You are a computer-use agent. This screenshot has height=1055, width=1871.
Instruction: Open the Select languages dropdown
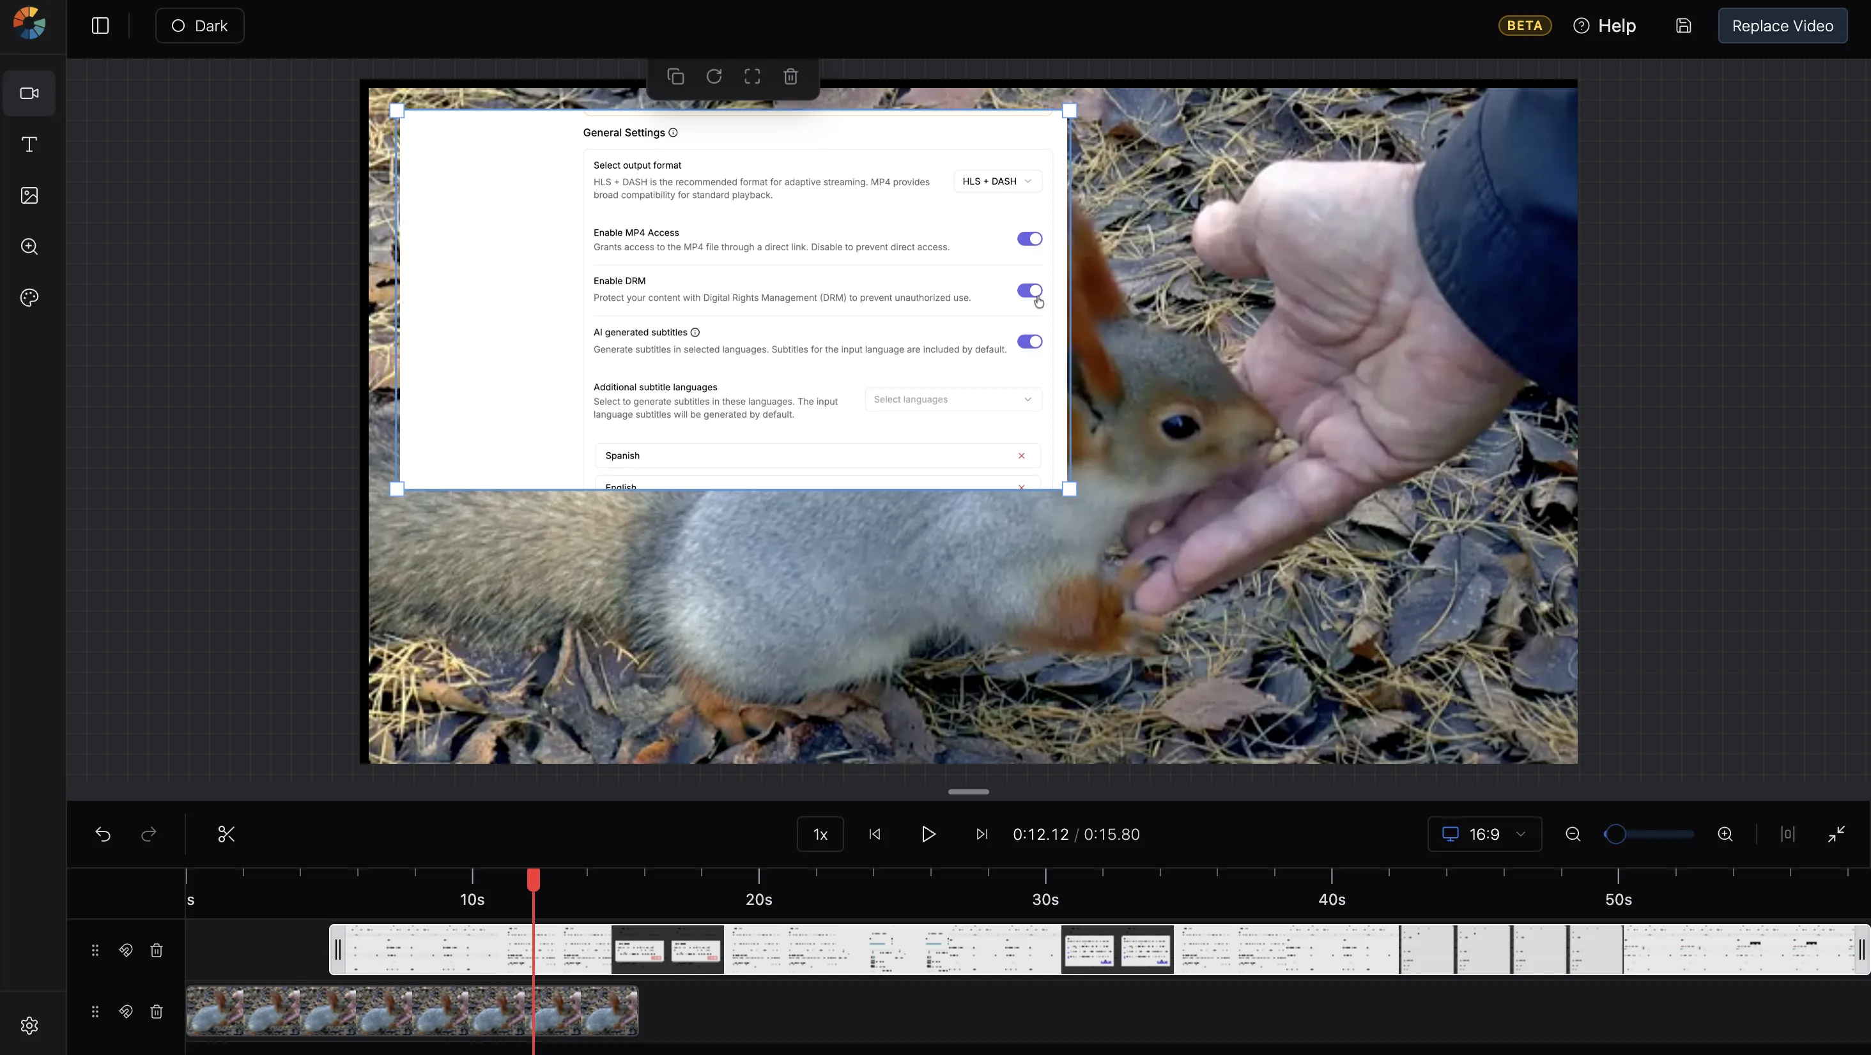tap(953, 399)
